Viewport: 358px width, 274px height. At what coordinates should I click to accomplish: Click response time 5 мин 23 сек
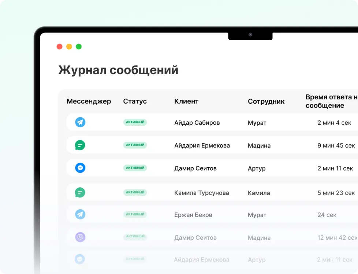coord(336,193)
